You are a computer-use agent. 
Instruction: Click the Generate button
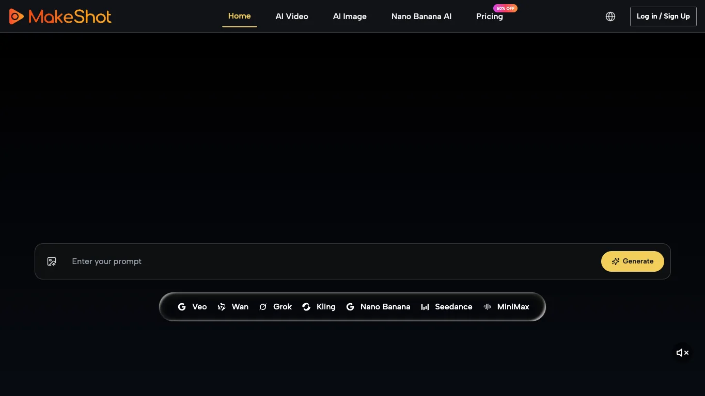coord(633,261)
